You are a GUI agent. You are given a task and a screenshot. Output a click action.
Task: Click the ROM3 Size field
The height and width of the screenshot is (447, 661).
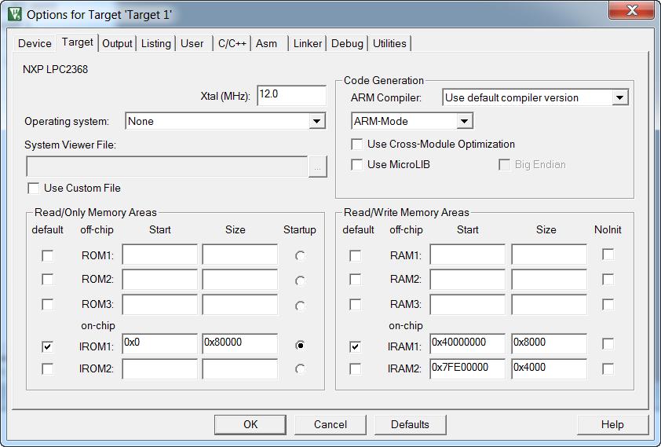point(240,305)
